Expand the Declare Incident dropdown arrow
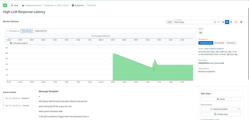Image resolution: width=249 pixels, height=120 pixels. coord(239,109)
